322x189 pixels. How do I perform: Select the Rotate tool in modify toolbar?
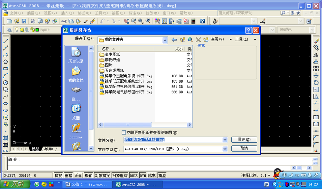pyautogui.click(x=316, y=83)
